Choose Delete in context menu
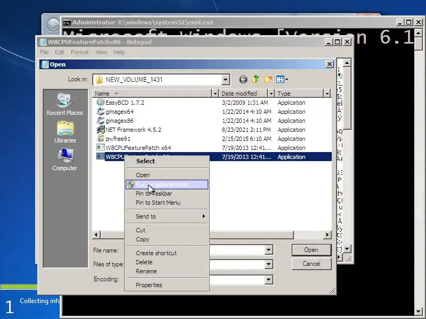The width and height of the screenshot is (426, 319). [x=167, y=262]
